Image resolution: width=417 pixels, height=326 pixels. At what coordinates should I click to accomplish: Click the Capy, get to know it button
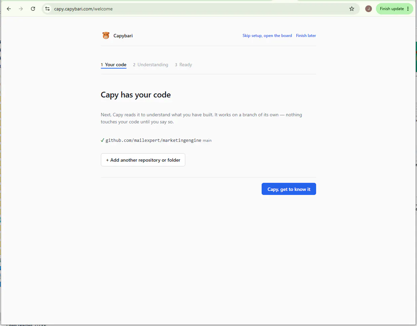coord(289,189)
